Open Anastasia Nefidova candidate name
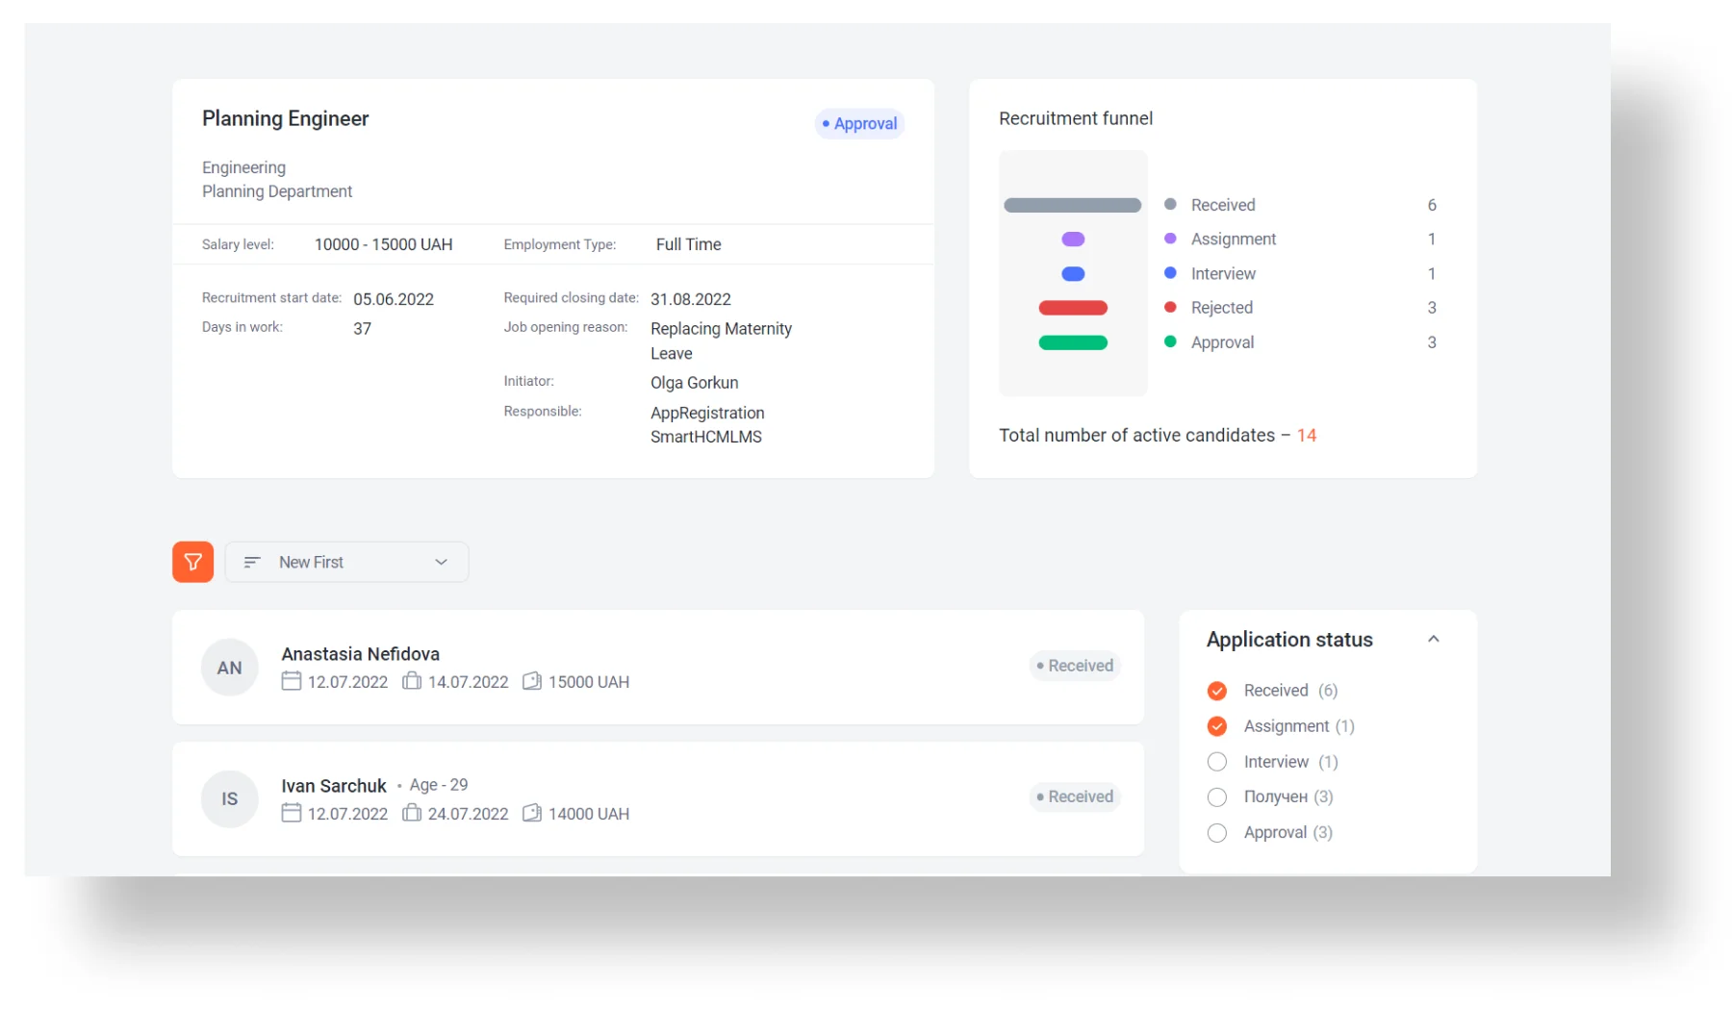Viewport: 1733px width, 1011px height. (360, 654)
